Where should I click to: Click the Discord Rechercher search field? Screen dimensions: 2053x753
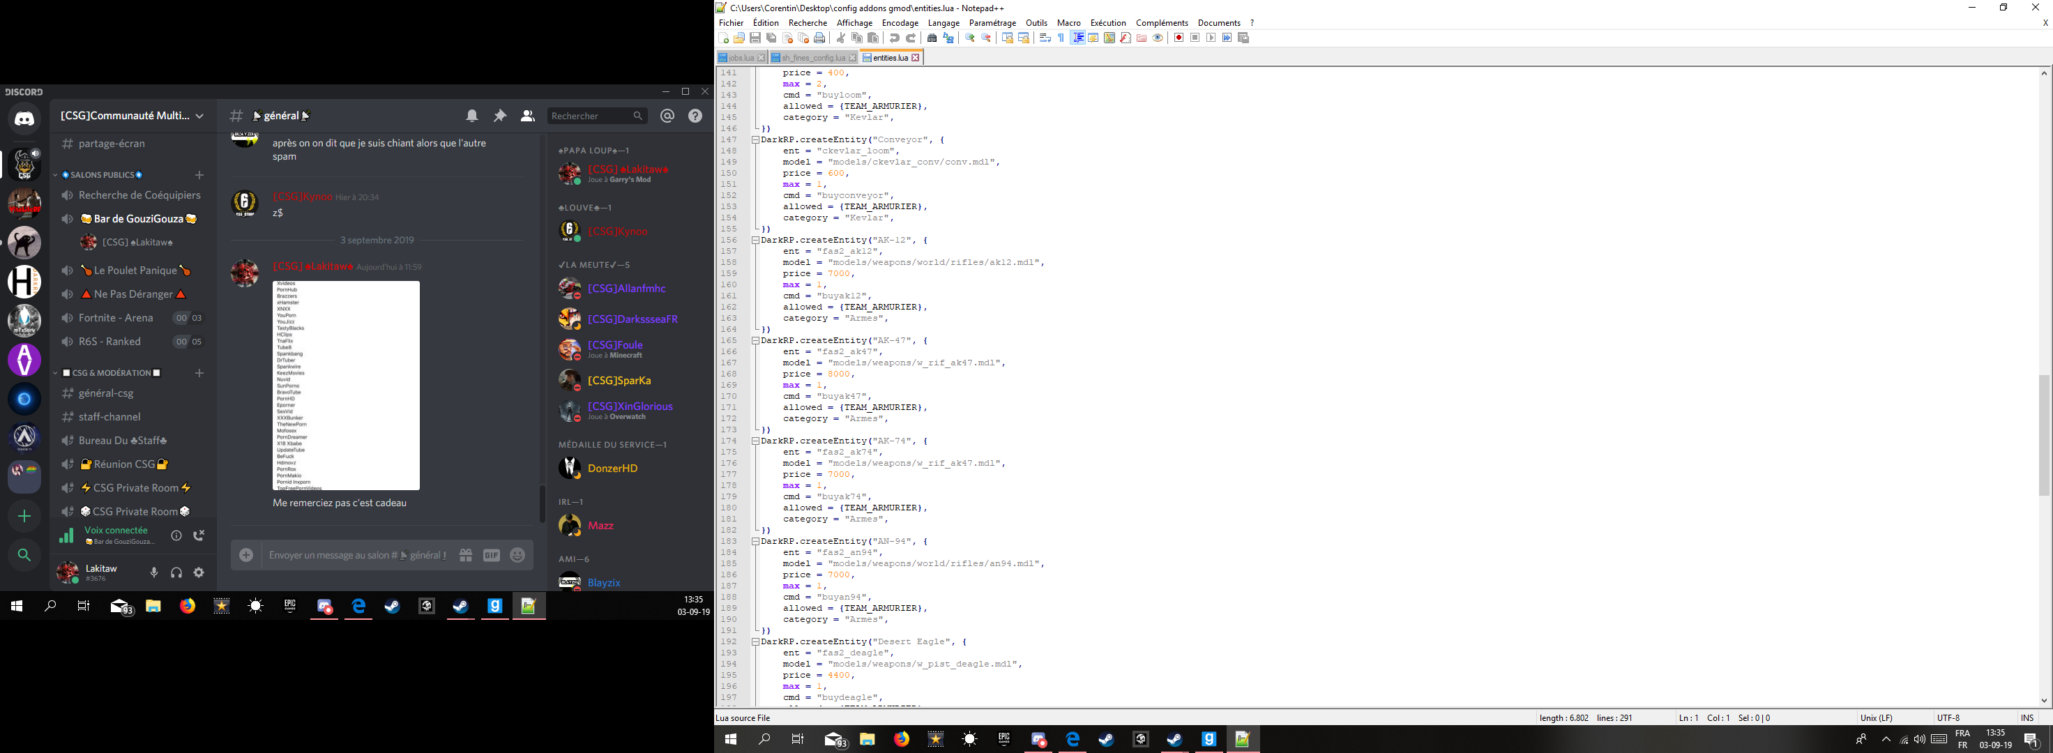(597, 116)
